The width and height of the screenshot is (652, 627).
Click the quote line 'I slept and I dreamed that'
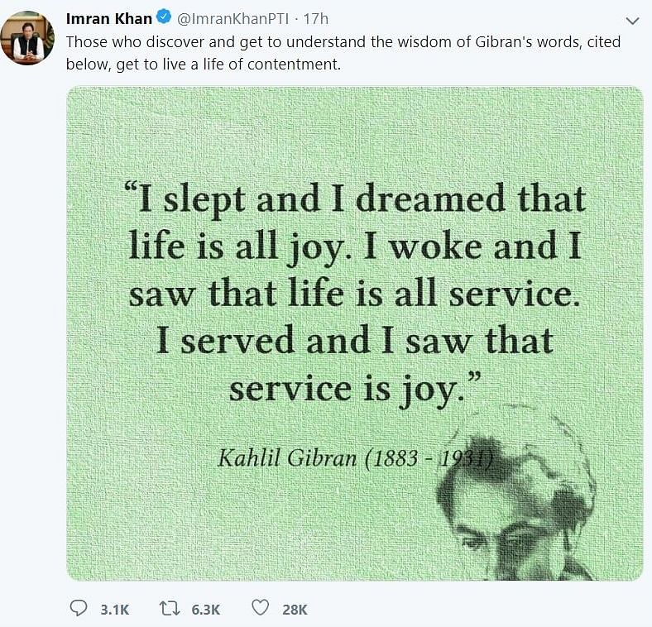355,200
